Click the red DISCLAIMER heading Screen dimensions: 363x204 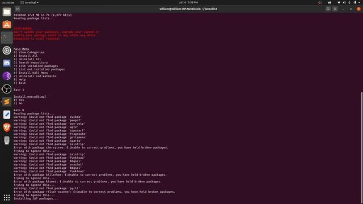[23, 28]
